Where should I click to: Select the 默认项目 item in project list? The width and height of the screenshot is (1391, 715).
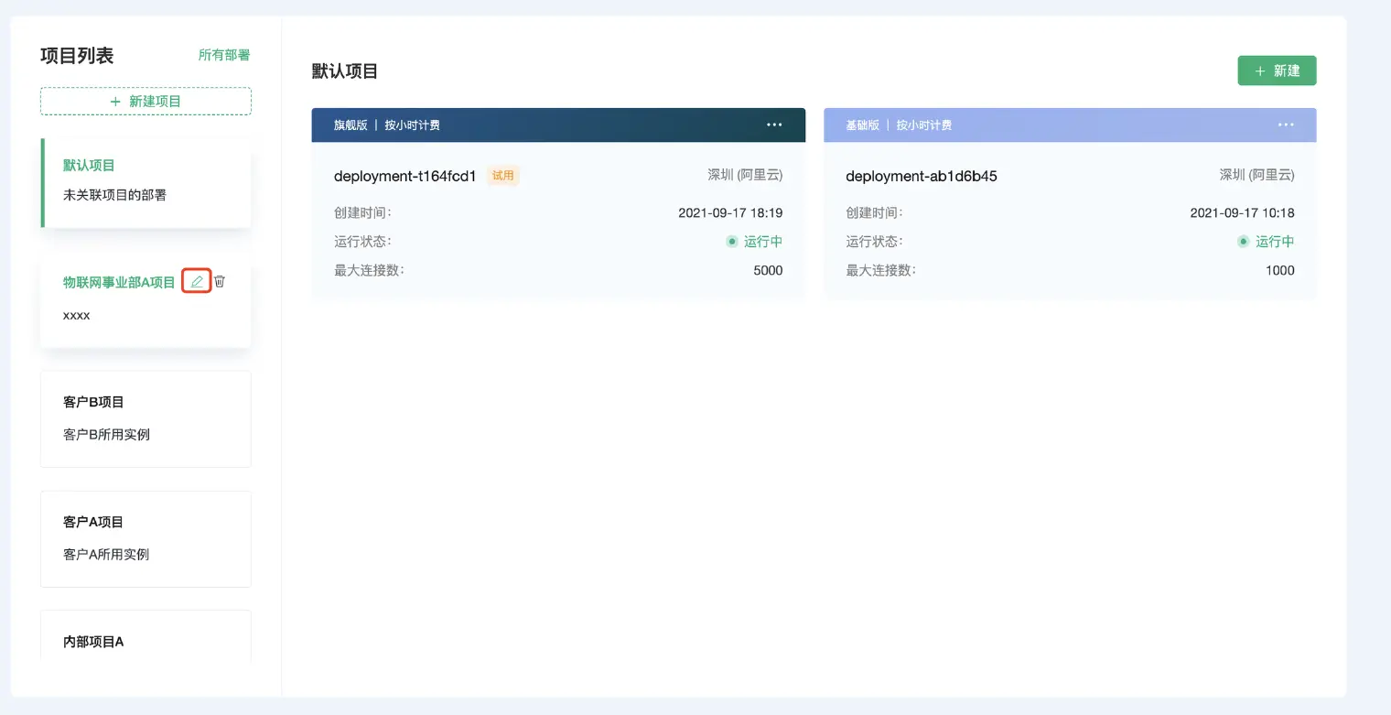(146, 183)
